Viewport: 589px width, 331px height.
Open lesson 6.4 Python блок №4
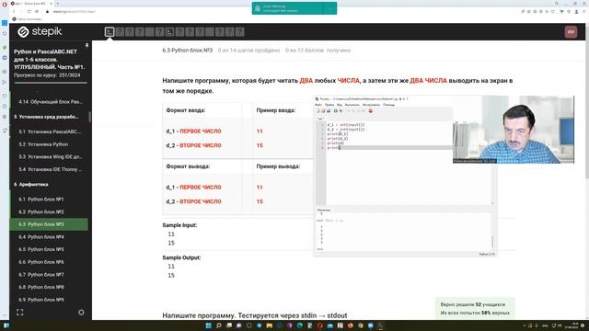click(41, 237)
